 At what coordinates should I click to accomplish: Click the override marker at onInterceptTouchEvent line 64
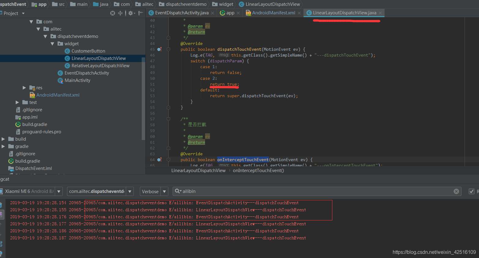pyautogui.click(x=159, y=160)
